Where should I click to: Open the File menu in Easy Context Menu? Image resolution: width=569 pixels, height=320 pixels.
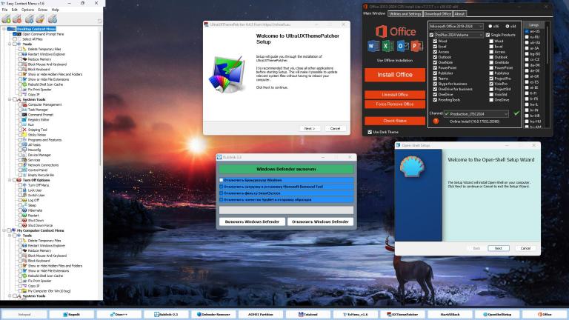click(x=4, y=10)
